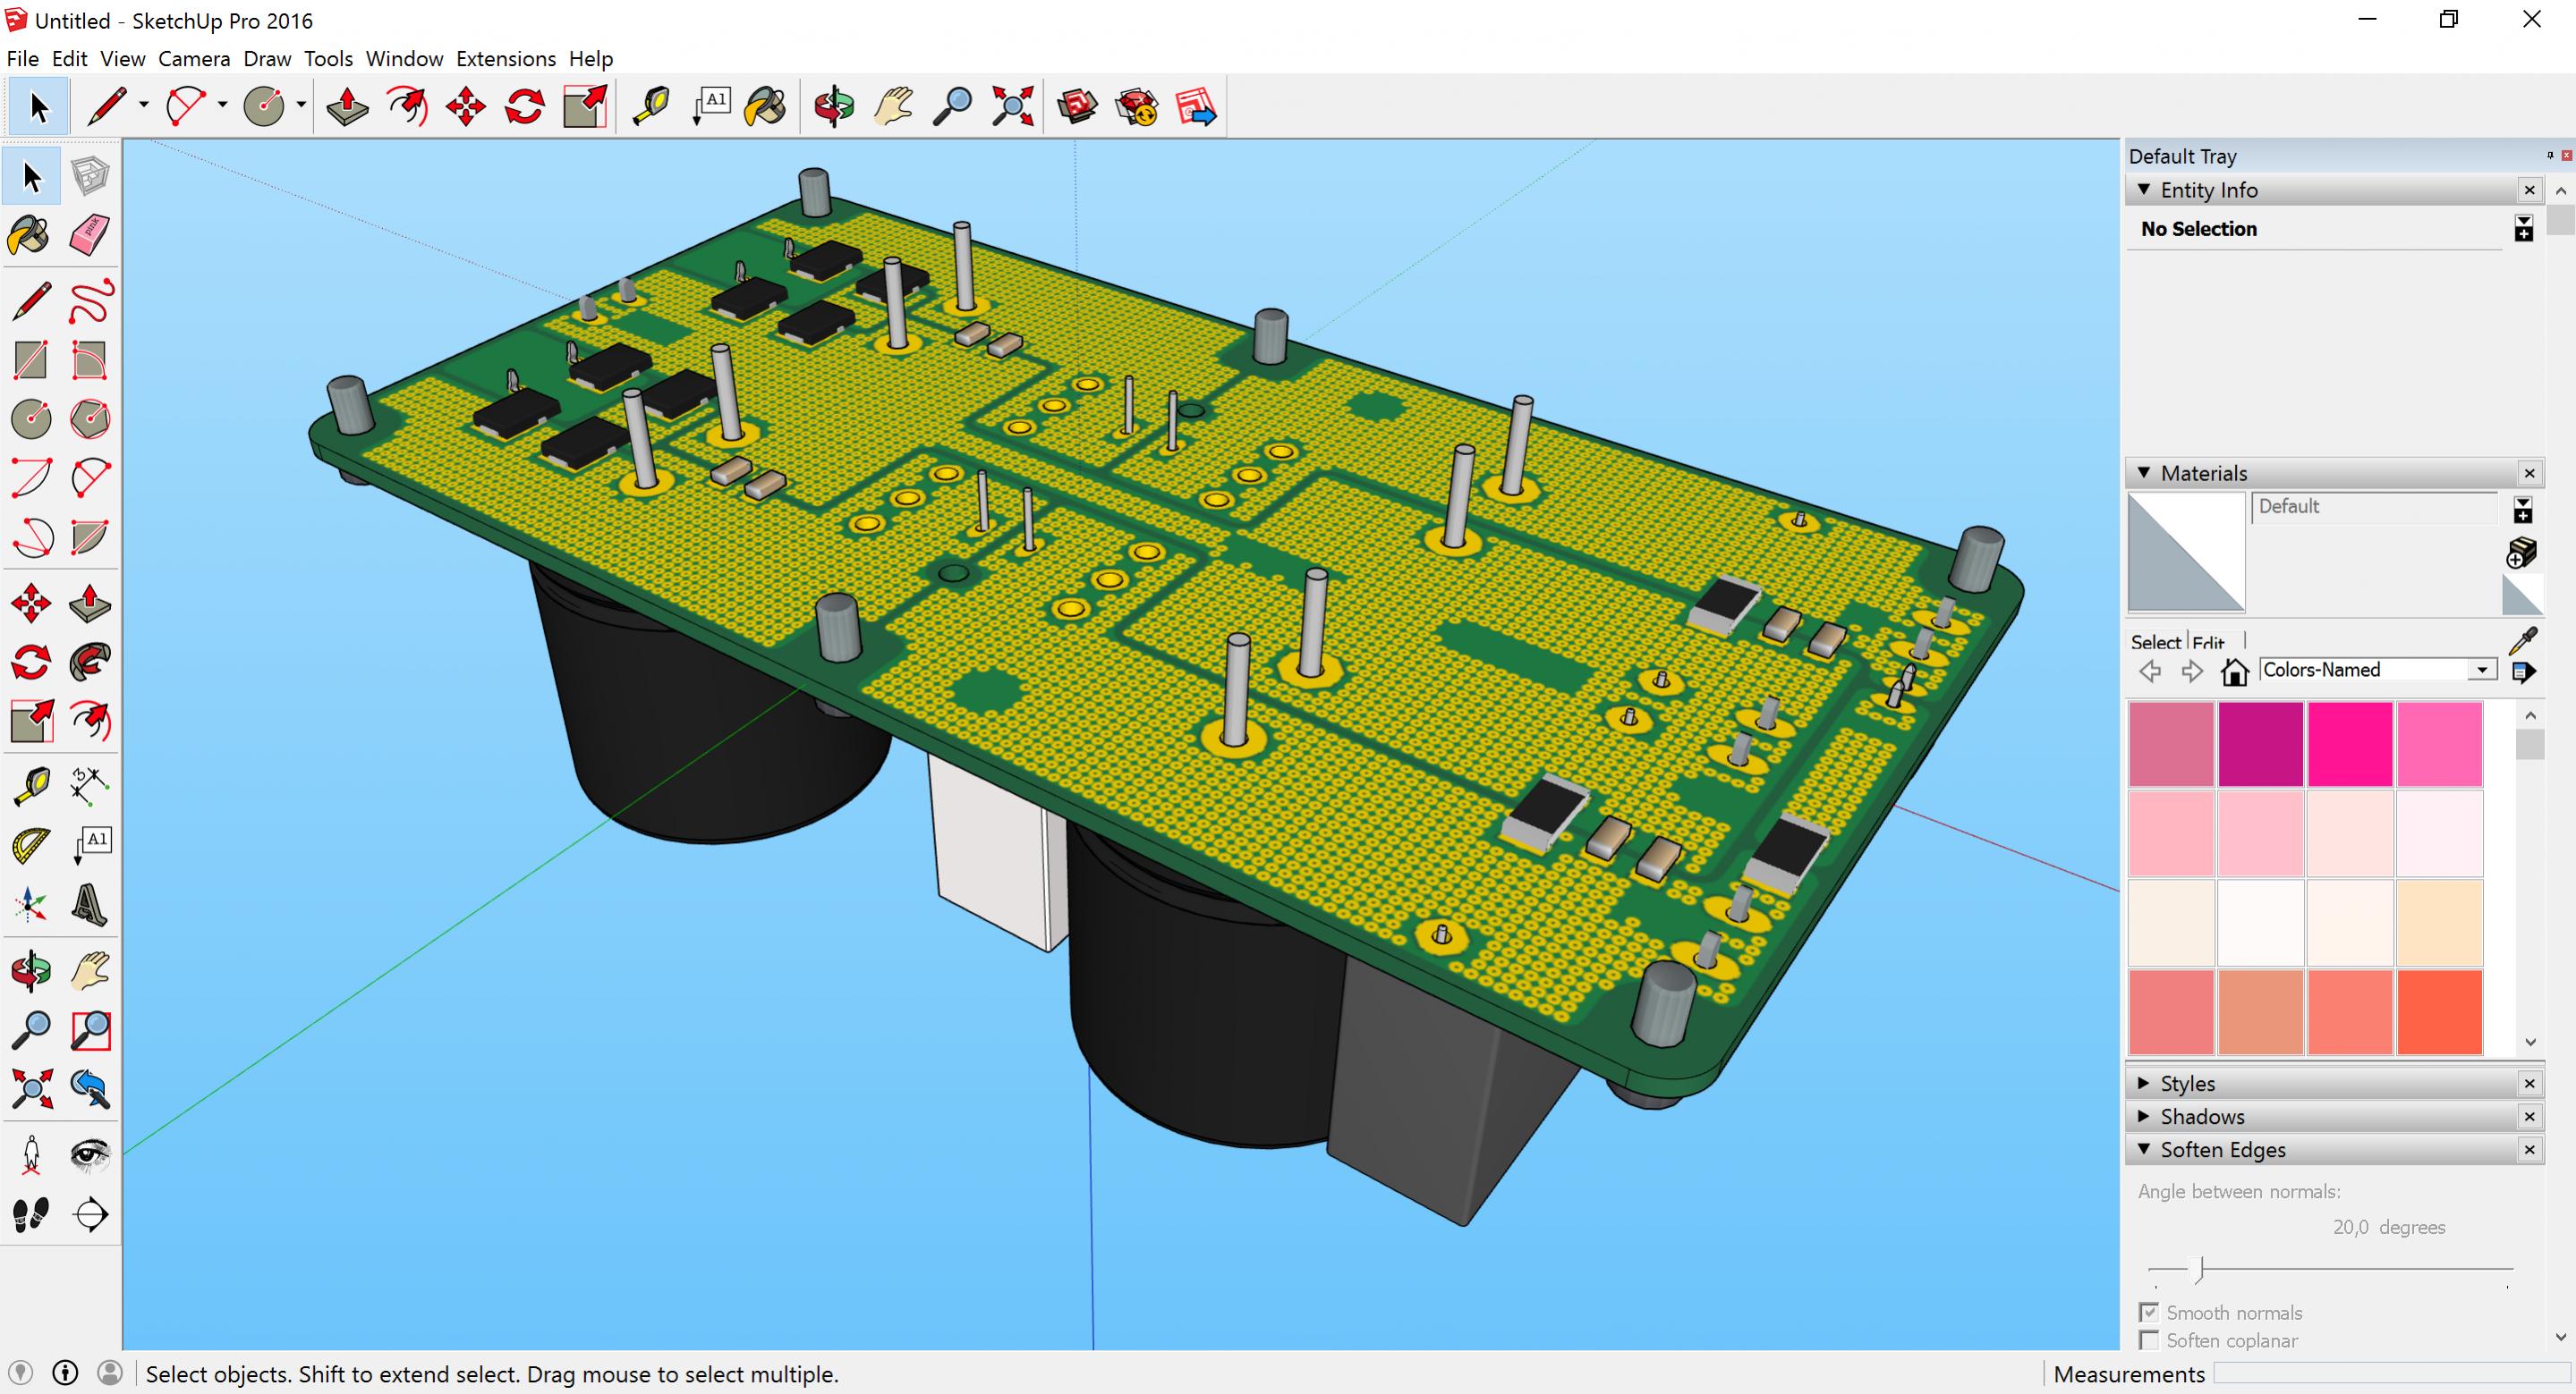Toggle Materials secondary selection pane button

pyautogui.click(x=2522, y=511)
